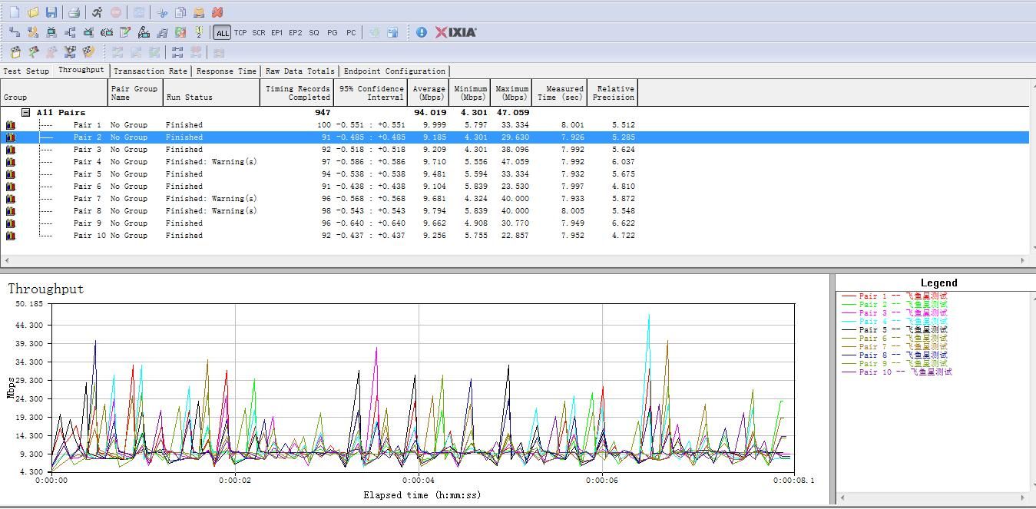
Task: Switch to Raw Data Totals tab
Action: pos(300,71)
